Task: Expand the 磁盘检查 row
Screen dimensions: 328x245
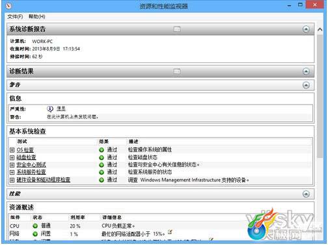Action: 12,157
